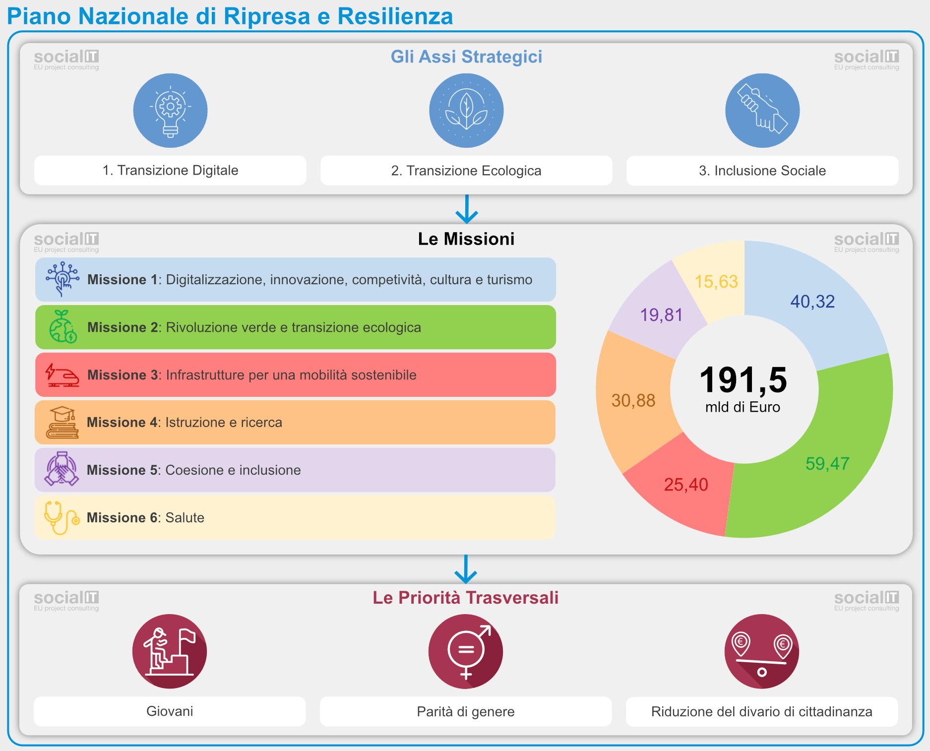Click the yellow 15,63 donut segment

click(716, 282)
